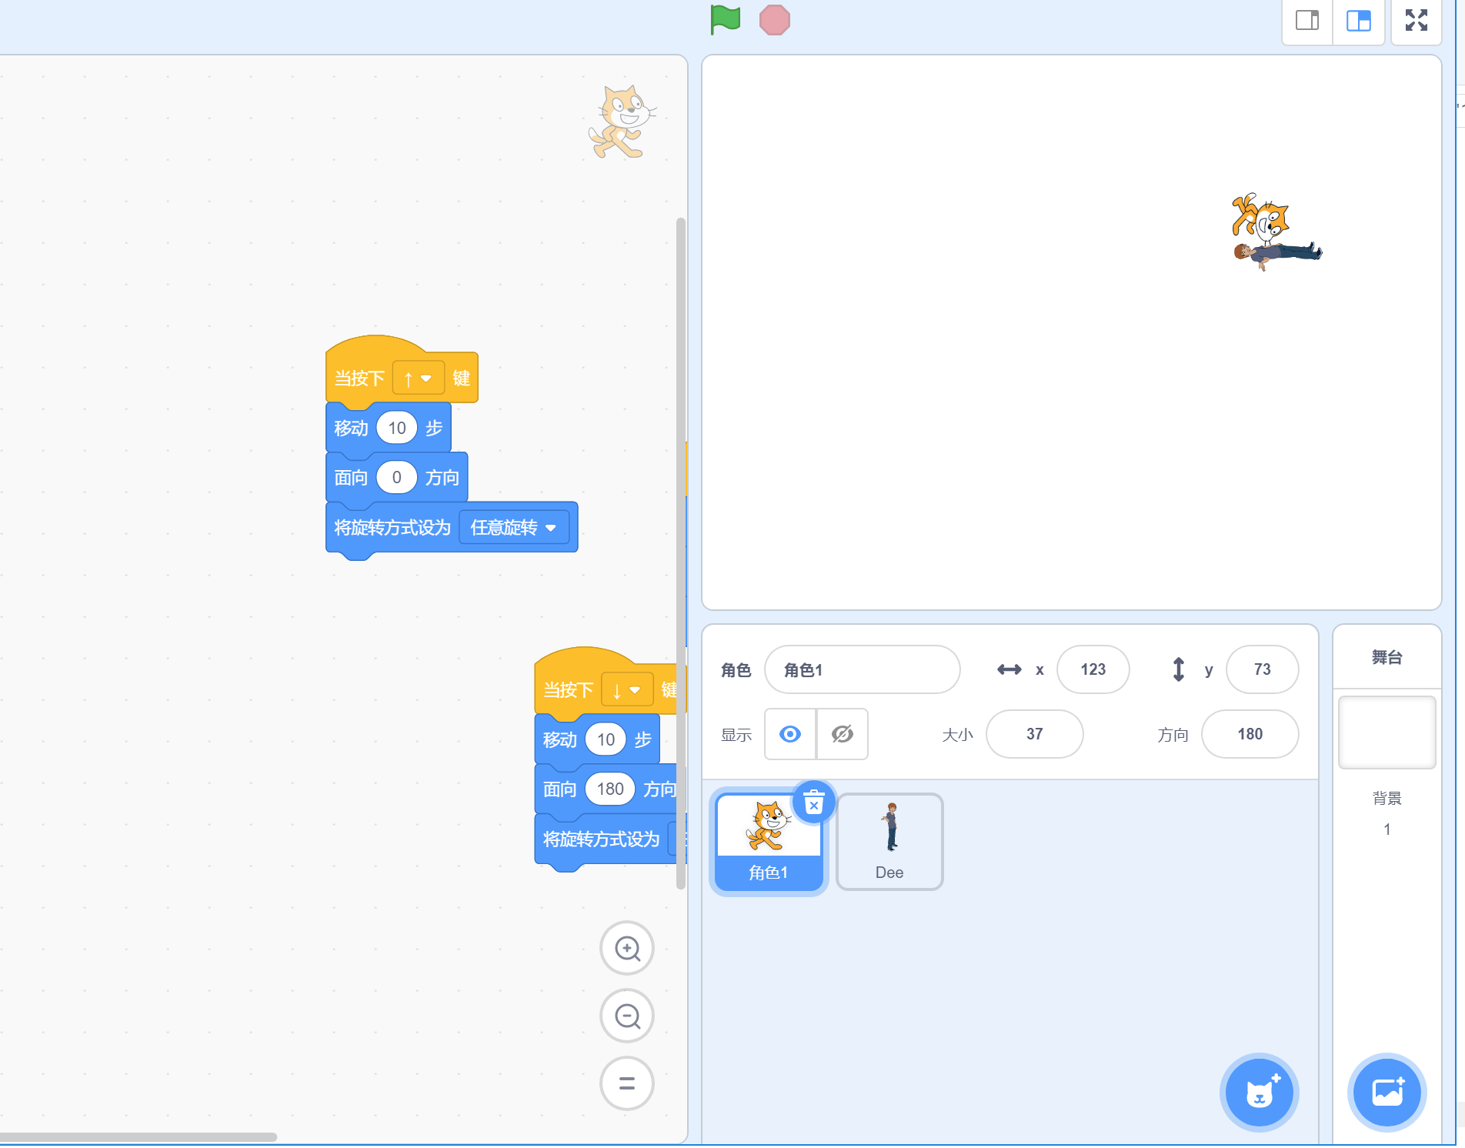This screenshot has width=1465, height=1148.
Task: Click the 当按下 ↑ 键 hat block
Action: coord(360,377)
